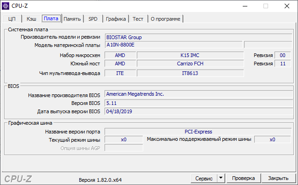Click the Ревизия label next to Carrizo FCH
This screenshot has height=185, width=298.
coord(263,64)
